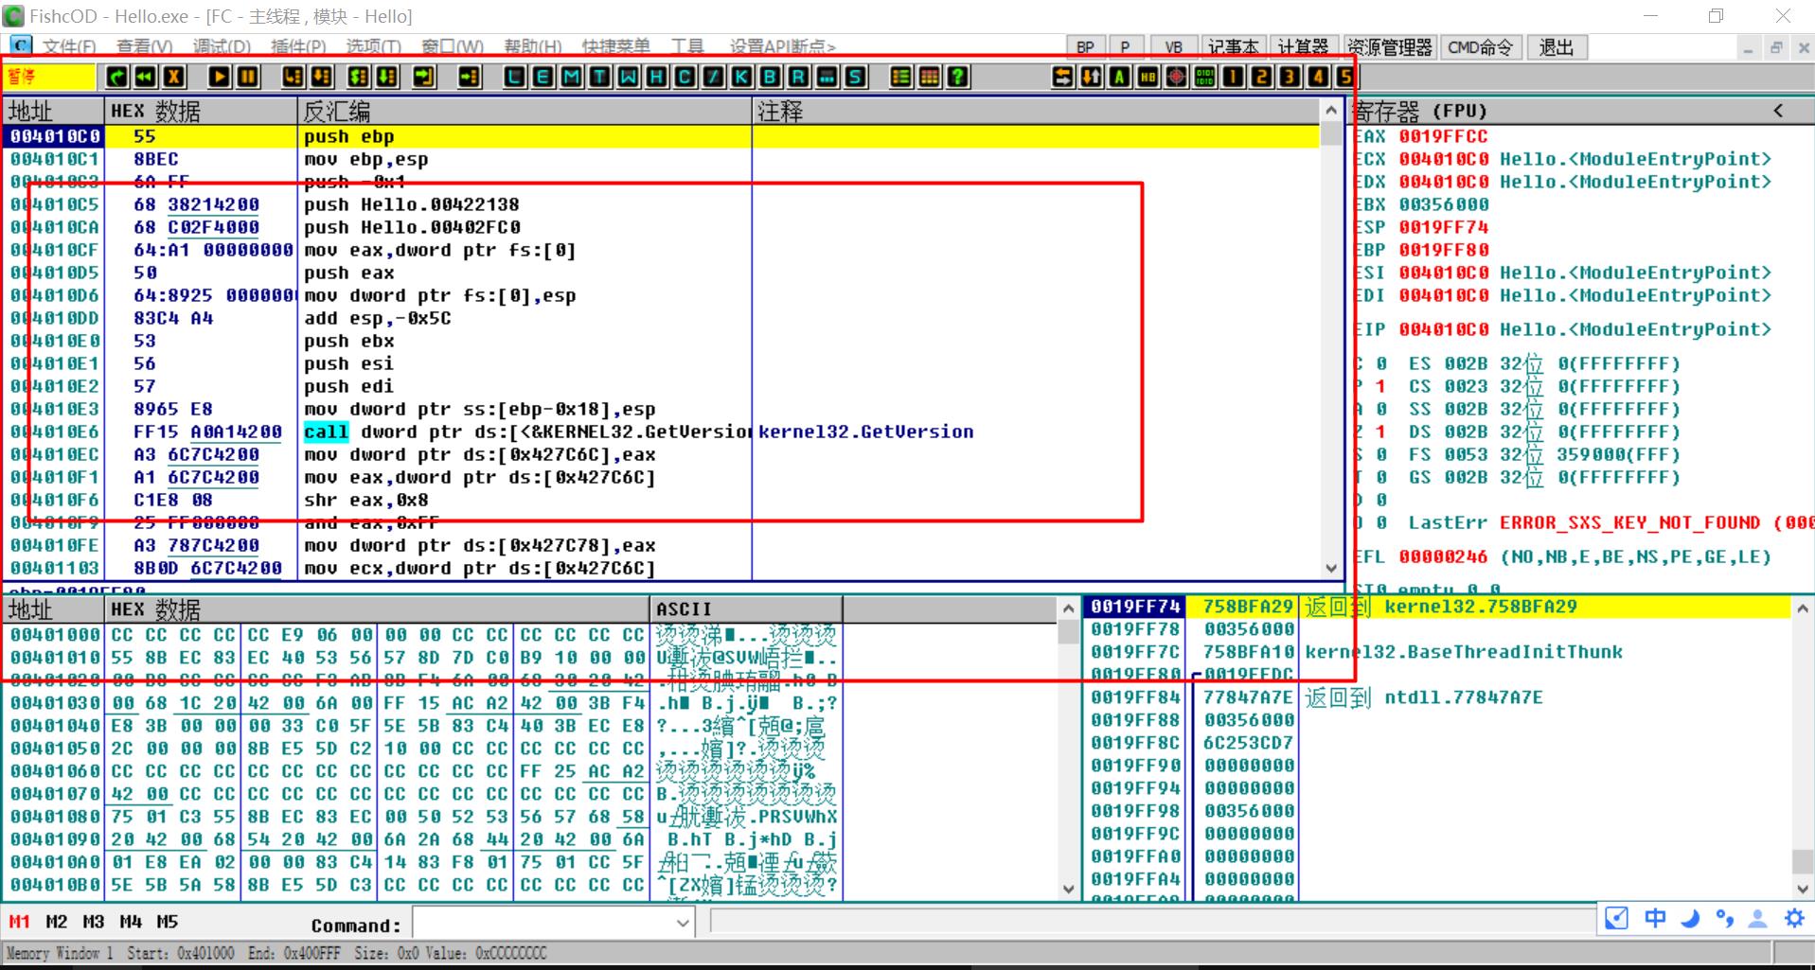
Task: Open the 工具 menu
Action: click(x=687, y=47)
